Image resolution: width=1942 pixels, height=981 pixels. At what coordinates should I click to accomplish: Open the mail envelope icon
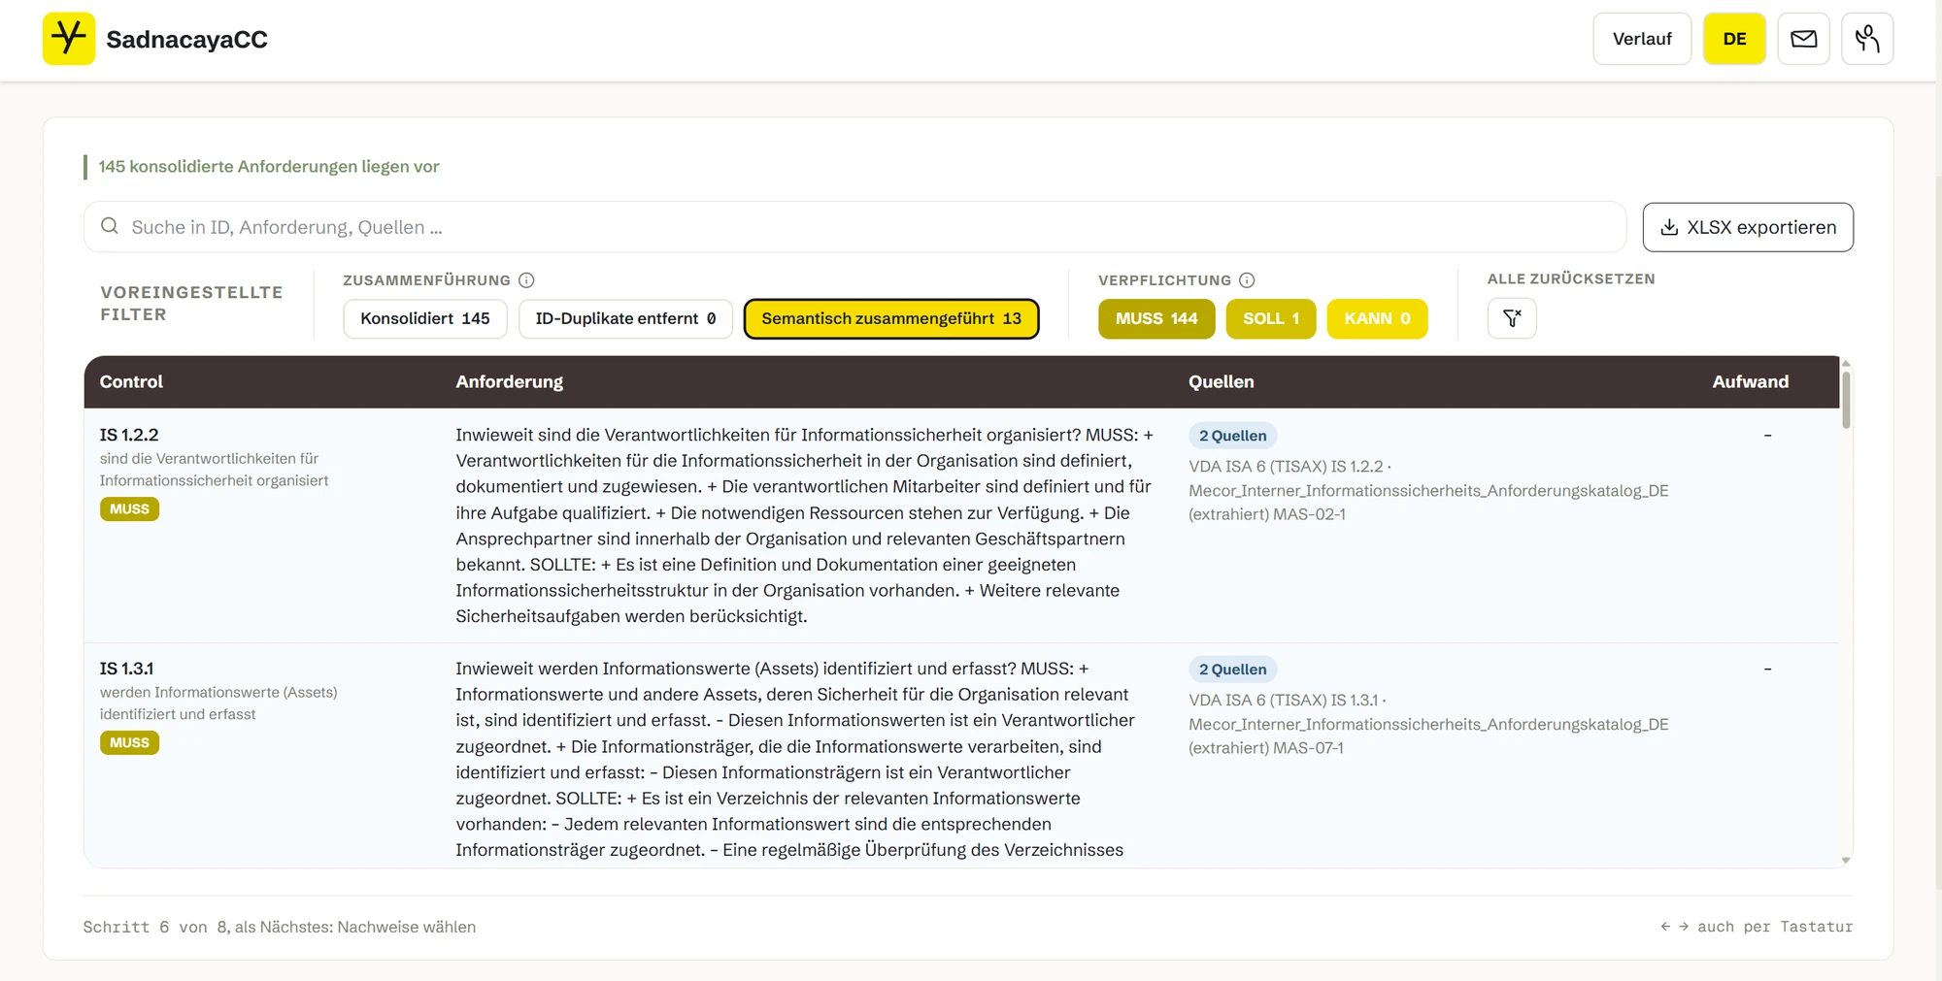coord(1803,39)
